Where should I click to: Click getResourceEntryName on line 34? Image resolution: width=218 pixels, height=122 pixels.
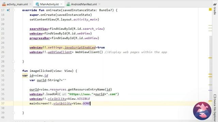pos(86,89)
